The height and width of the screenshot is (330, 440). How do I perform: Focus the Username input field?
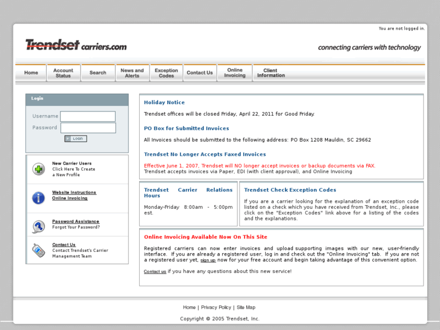88,116
